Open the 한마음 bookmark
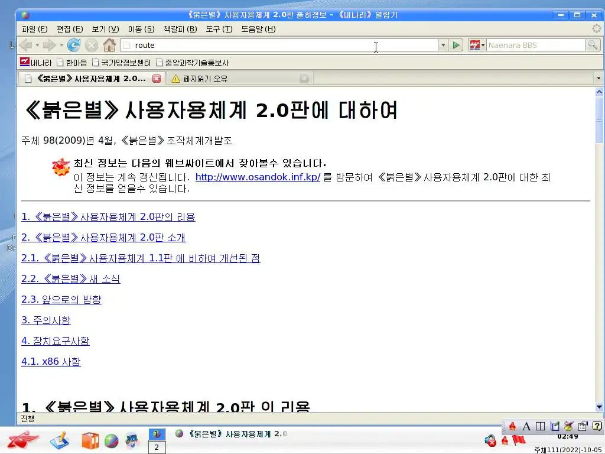Image resolution: width=605 pixels, height=454 pixels. [x=71, y=62]
